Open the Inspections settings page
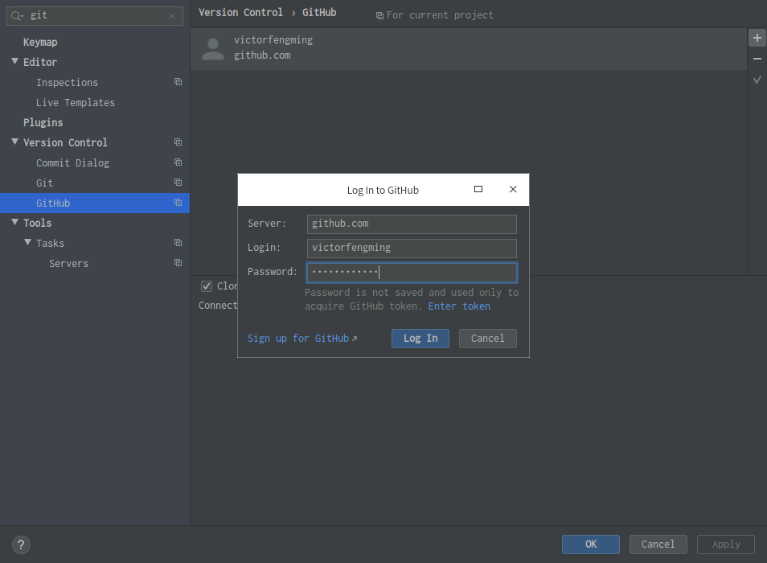 [67, 83]
